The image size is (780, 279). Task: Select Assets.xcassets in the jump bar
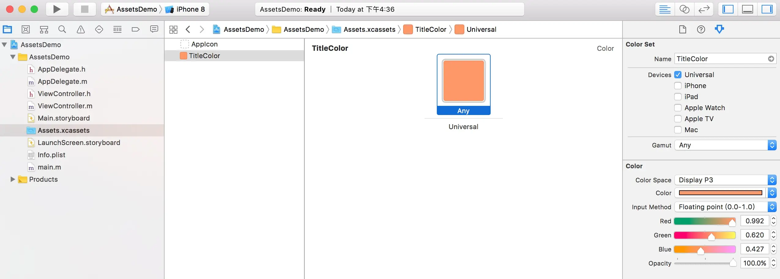[x=370, y=29]
